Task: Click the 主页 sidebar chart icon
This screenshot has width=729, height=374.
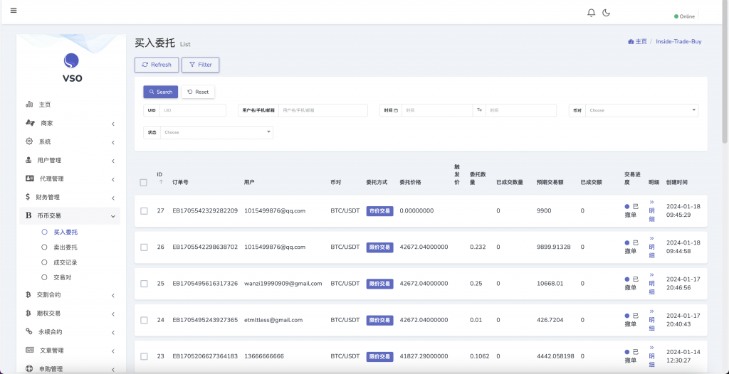Action: click(x=29, y=105)
